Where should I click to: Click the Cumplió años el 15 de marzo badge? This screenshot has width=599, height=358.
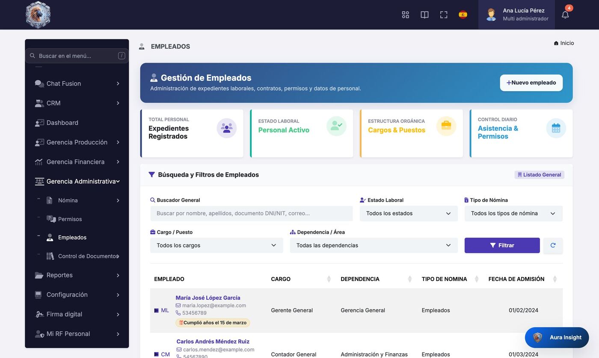(213, 323)
